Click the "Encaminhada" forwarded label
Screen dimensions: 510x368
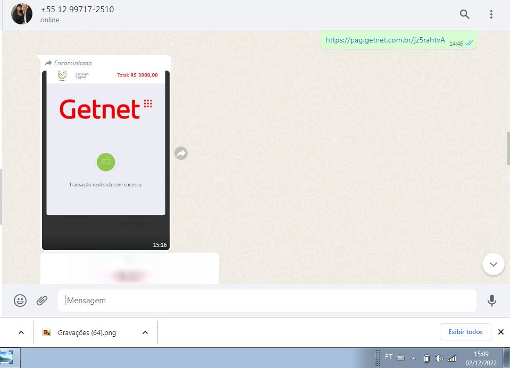pyautogui.click(x=73, y=63)
